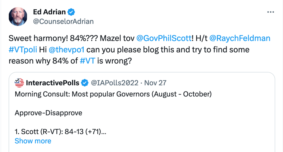
Task: Open the Ed Adrian display name link
Action: [x=49, y=12]
